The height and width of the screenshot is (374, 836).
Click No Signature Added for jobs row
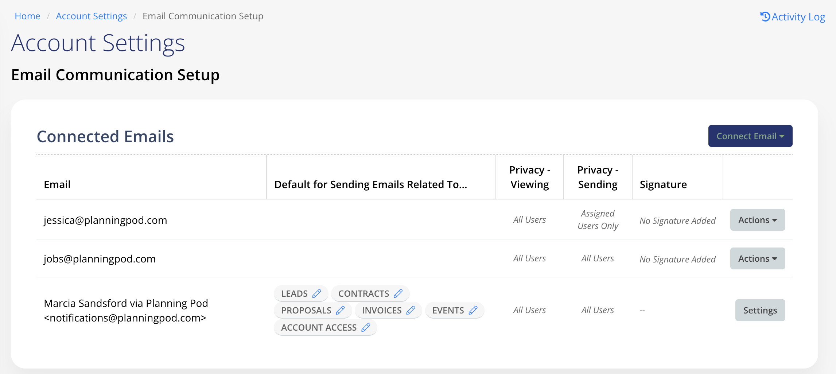tap(677, 259)
